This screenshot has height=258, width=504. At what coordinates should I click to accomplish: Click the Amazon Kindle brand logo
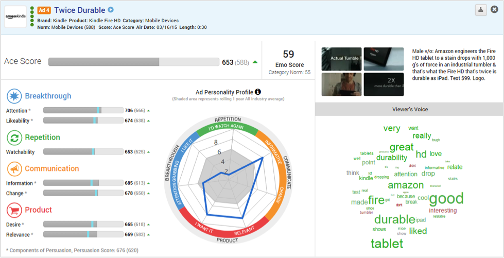tap(15, 16)
